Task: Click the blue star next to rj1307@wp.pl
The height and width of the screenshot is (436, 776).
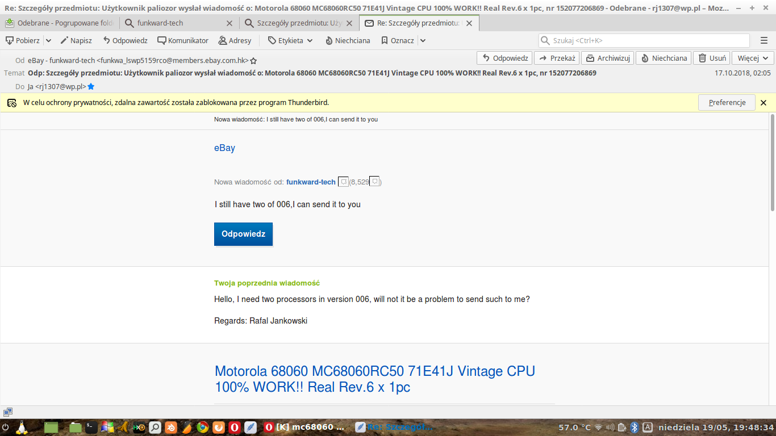Action: tap(91, 87)
